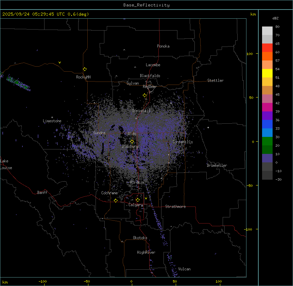Image resolution: width=293 pixels, height=286 pixels.
Task: Click the dBZ legend header
Action: coord(276,18)
